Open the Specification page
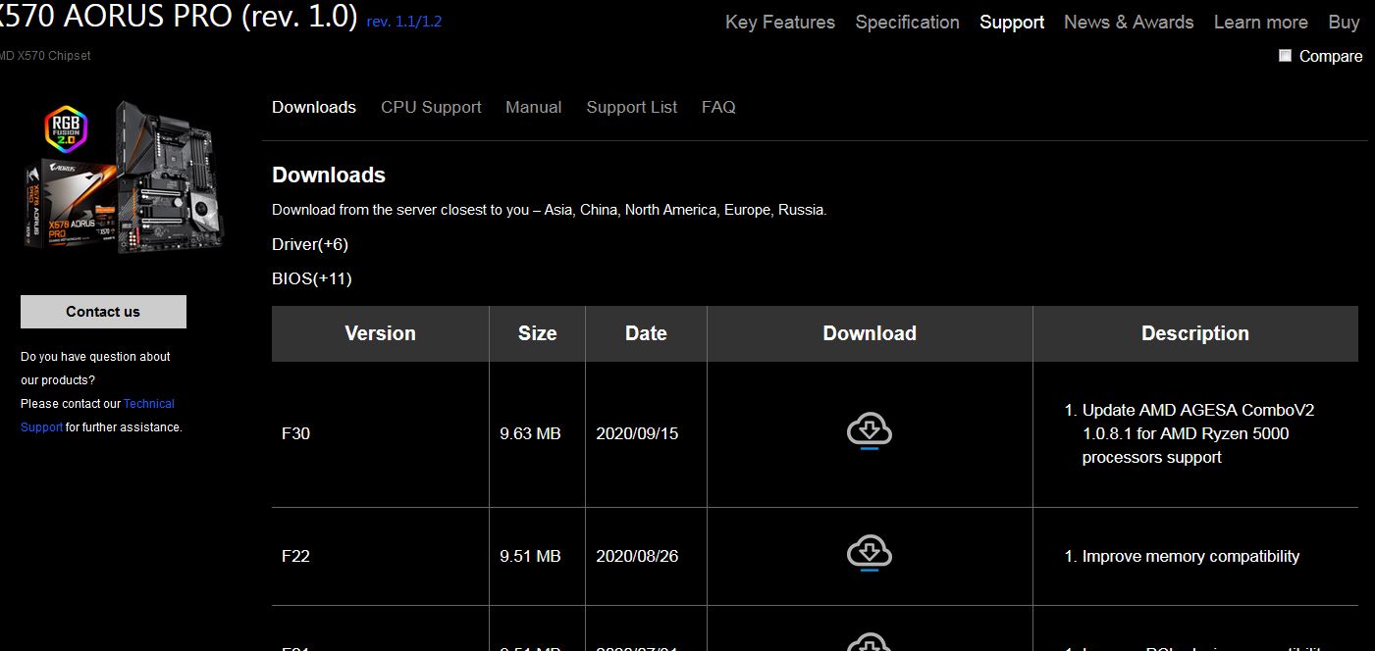The height and width of the screenshot is (651, 1375). point(907,22)
